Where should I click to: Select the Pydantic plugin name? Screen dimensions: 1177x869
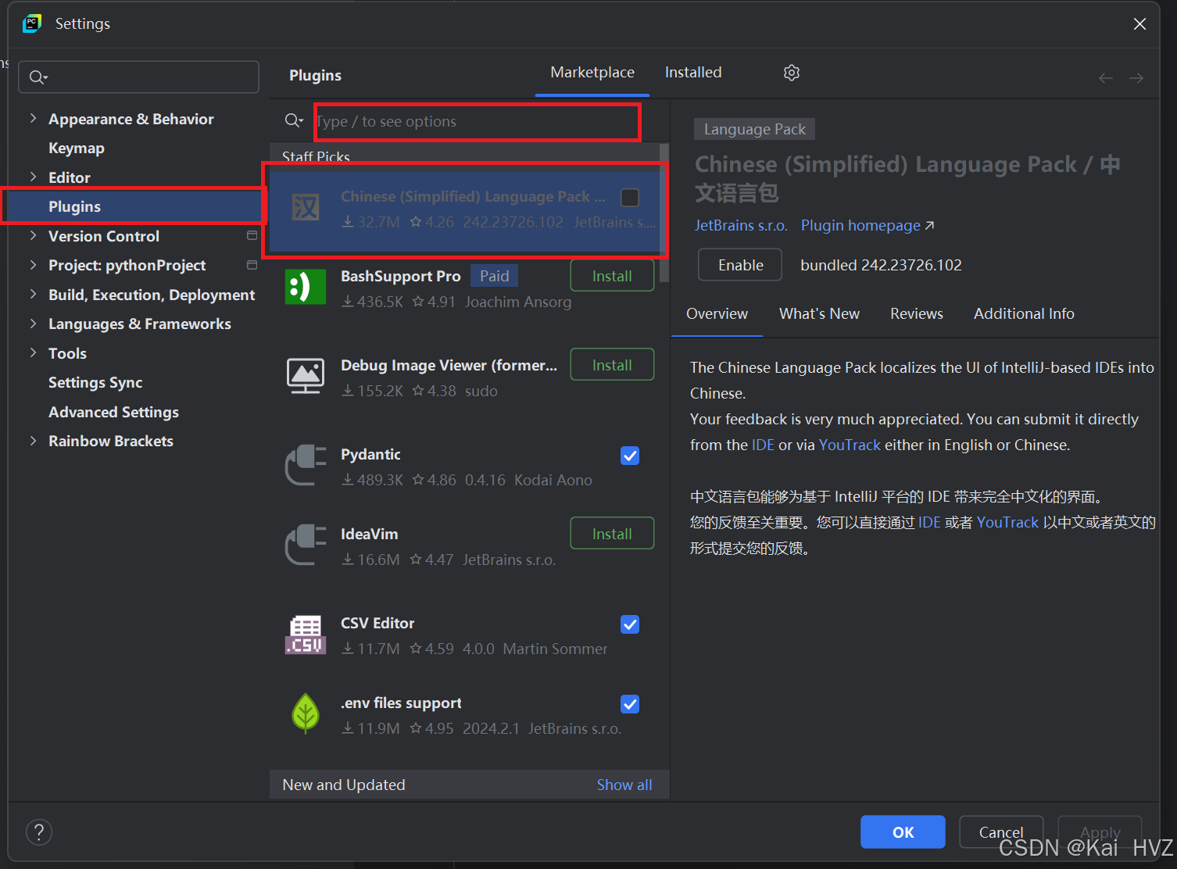pos(370,454)
